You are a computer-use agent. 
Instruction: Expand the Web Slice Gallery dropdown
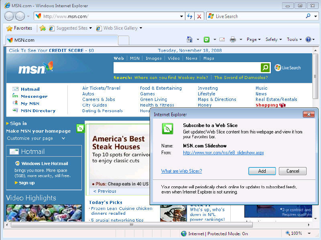pyautogui.click(x=141, y=28)
